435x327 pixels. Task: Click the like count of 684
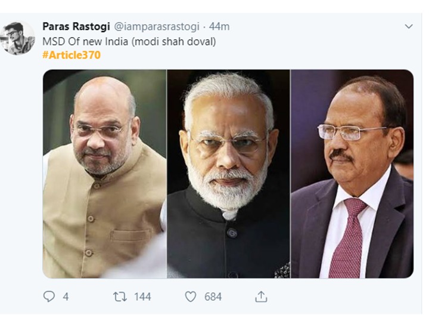213,297
